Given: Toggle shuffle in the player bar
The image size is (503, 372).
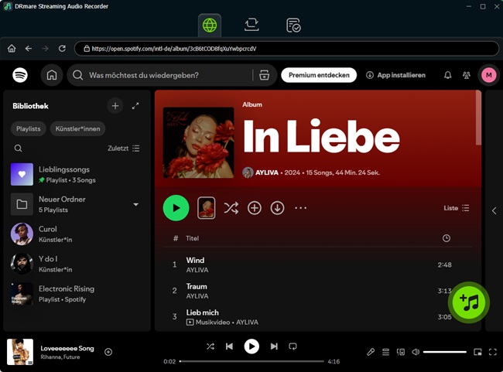Looking at the screenshot, I should [210, 346].
